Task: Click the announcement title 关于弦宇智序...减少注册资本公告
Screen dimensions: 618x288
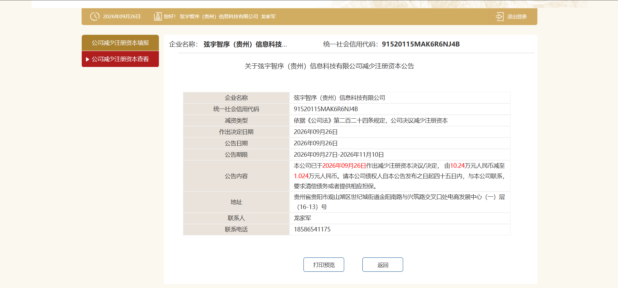Action: click(329, 66)
